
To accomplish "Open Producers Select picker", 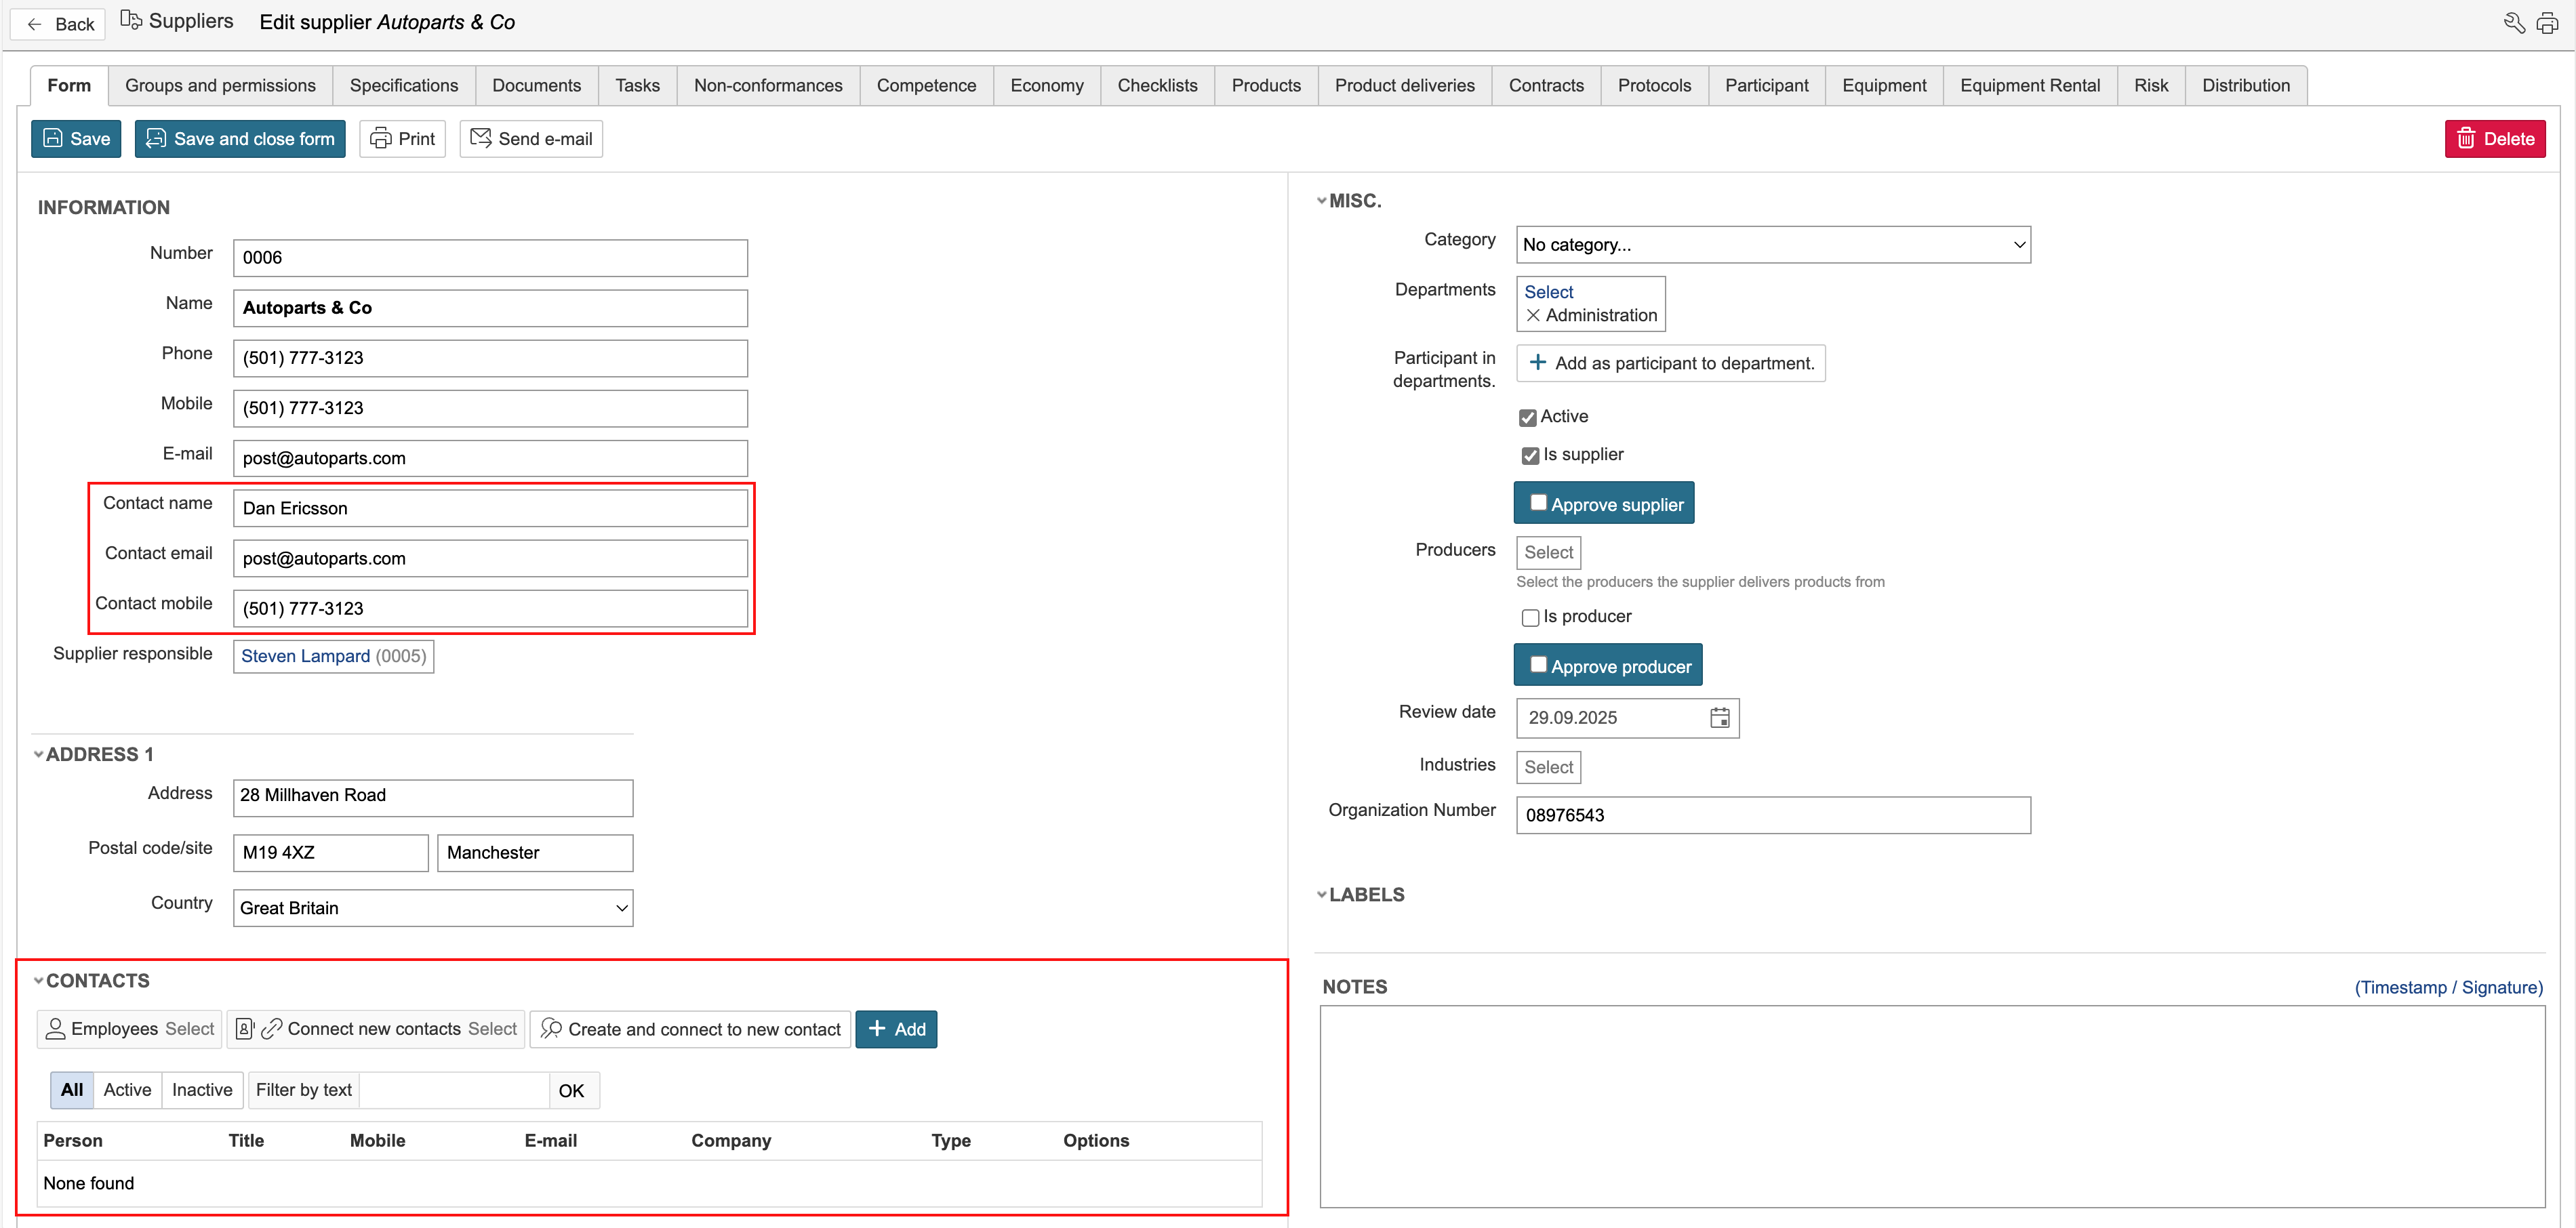I will (x=1548, y=553).
